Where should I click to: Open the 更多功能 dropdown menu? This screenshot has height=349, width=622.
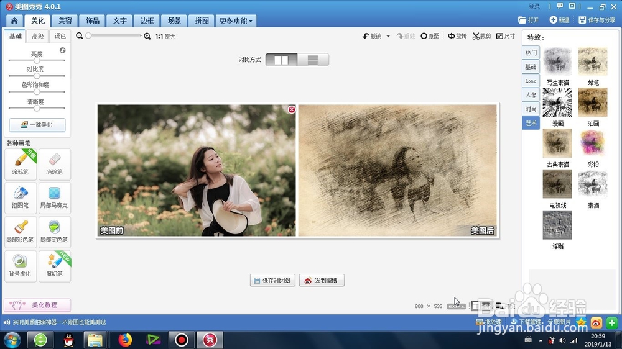236,20
